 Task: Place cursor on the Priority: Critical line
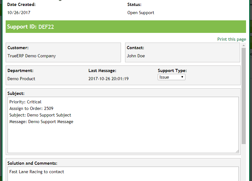click(x=25, y=102)
